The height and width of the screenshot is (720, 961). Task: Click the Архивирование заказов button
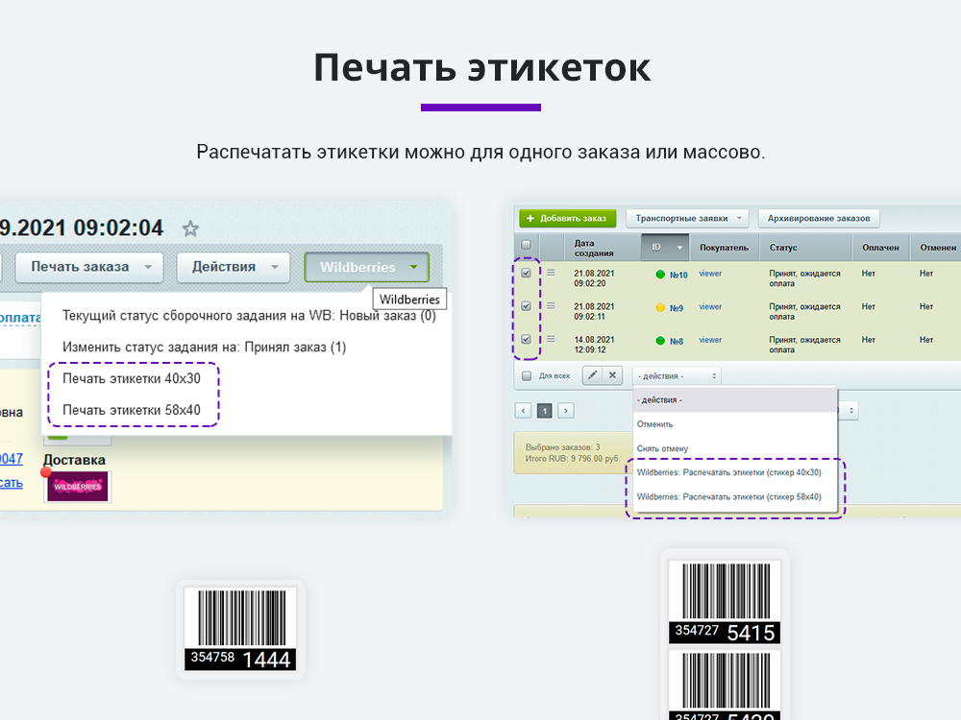pos(820,218)
